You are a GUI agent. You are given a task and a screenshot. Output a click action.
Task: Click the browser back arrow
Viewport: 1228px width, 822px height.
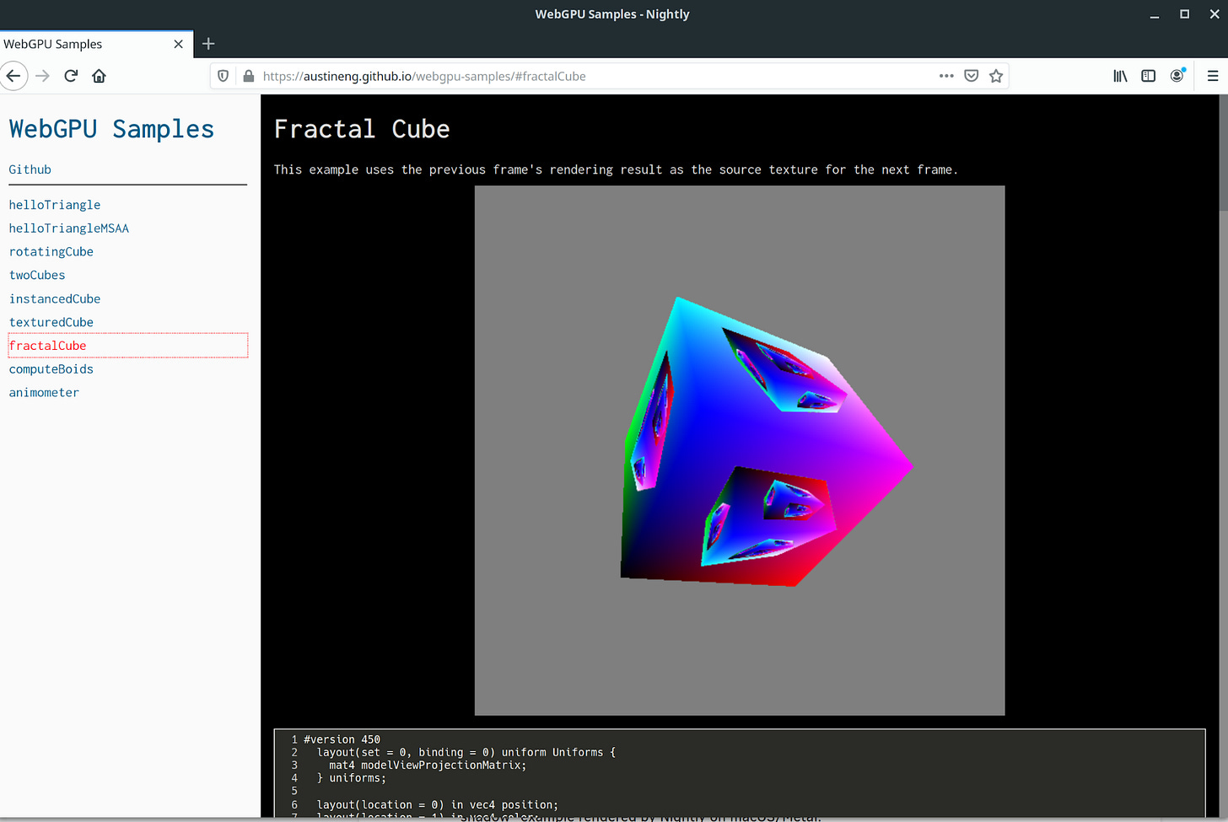(13, 75)
